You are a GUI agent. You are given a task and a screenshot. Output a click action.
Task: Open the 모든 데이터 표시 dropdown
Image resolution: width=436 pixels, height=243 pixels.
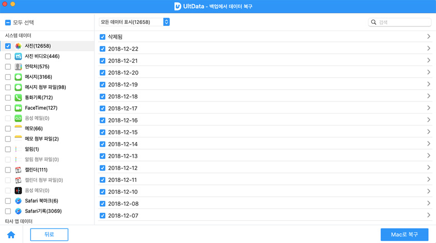(x=134, y=22)
